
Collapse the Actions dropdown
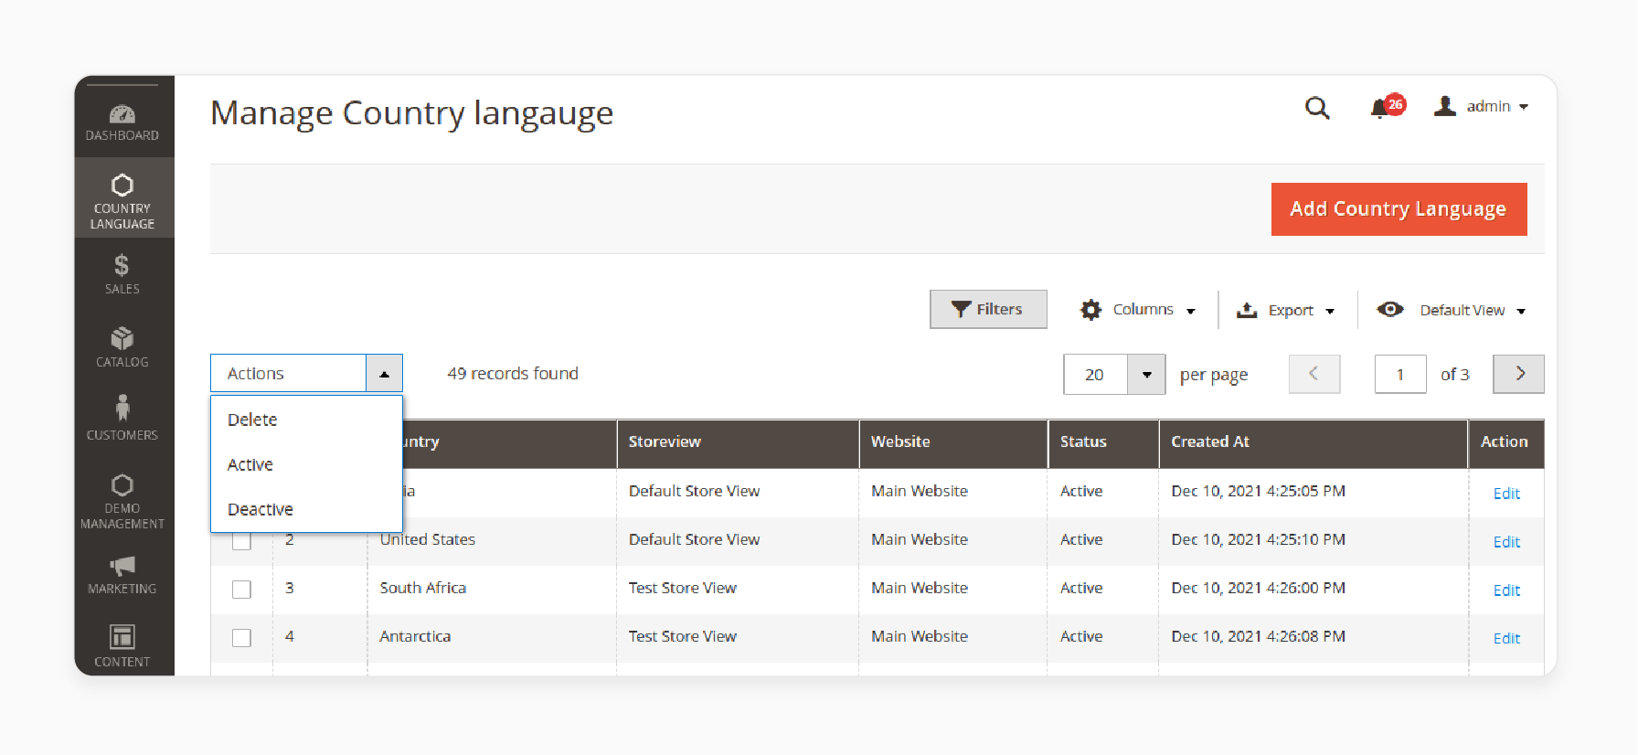(384, 374)
